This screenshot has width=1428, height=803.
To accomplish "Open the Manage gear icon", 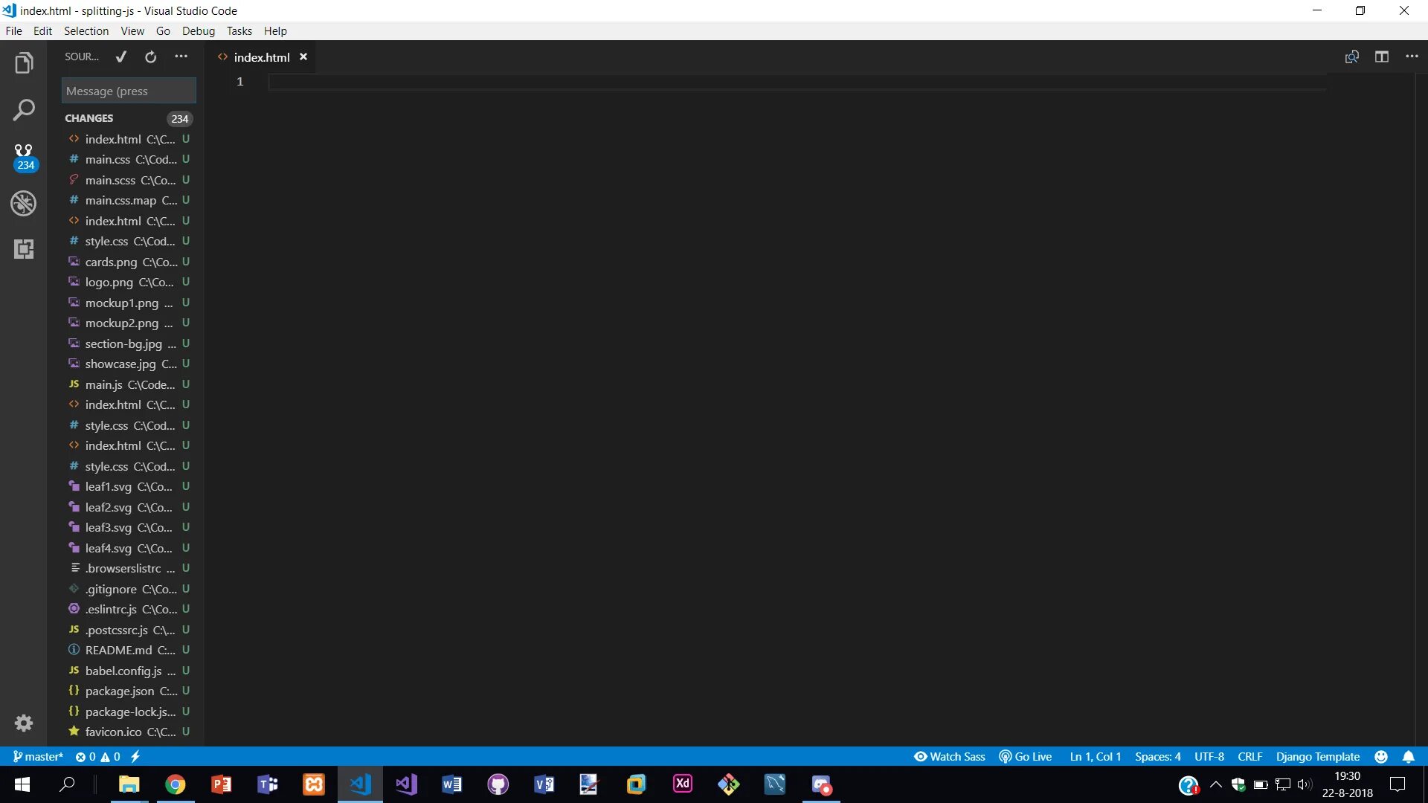I will click(x=24, y=723).
